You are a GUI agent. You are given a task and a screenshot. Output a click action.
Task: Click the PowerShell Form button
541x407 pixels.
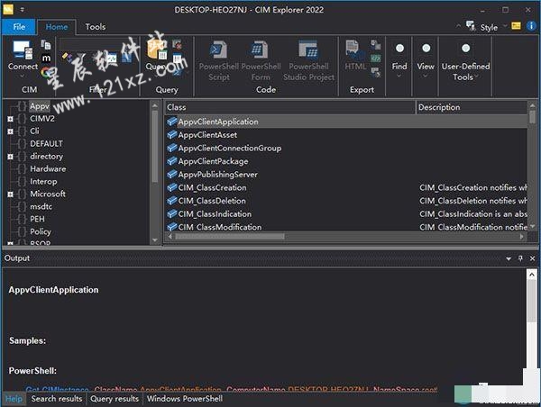(x=261, y=60)
